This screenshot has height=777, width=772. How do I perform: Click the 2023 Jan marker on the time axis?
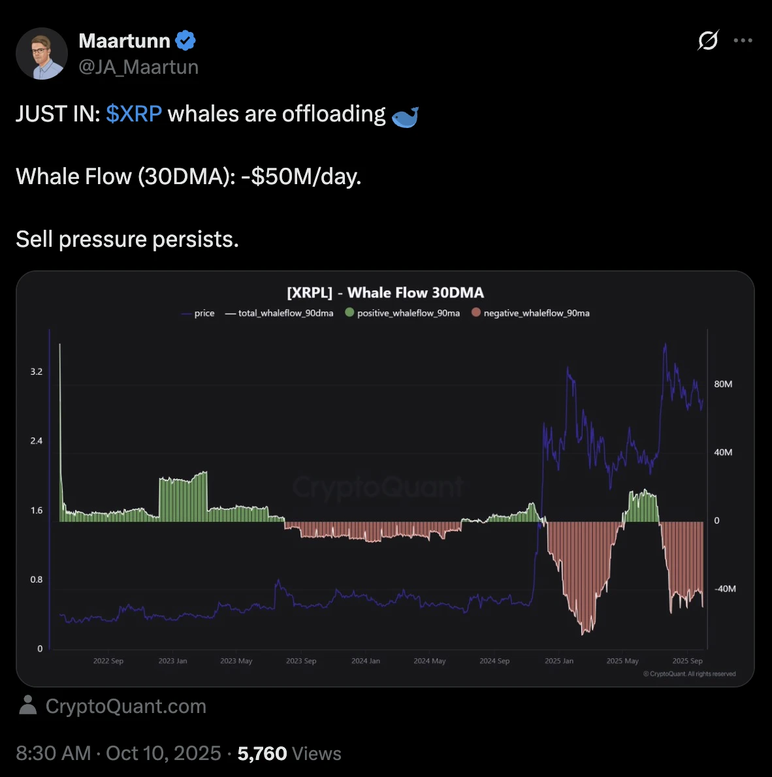(172, 661)
